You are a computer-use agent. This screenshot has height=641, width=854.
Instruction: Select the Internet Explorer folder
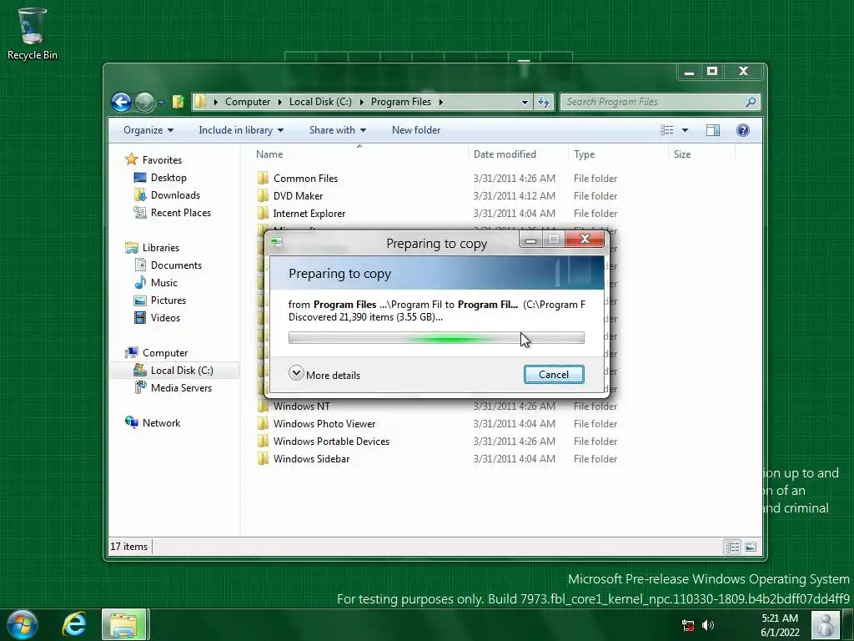309,213
